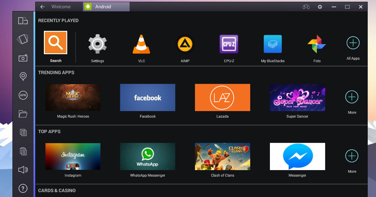Click the shake device sidebar icon
Viewport: 376px width, 197px height.
point(23,39)
